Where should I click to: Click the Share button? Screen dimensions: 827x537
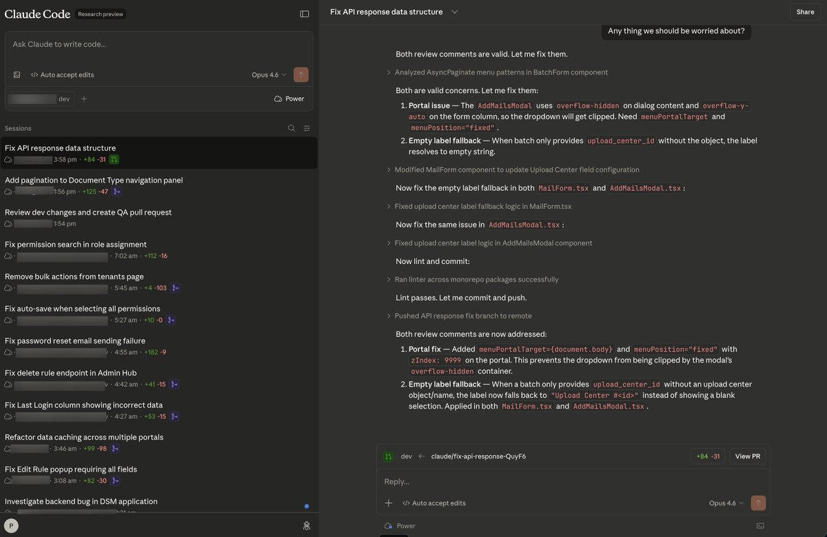805,12
